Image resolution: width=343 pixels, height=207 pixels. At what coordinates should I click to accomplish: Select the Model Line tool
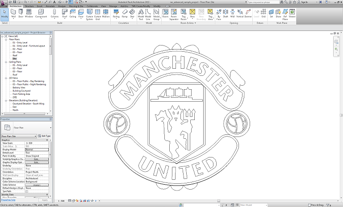(148, 15)
